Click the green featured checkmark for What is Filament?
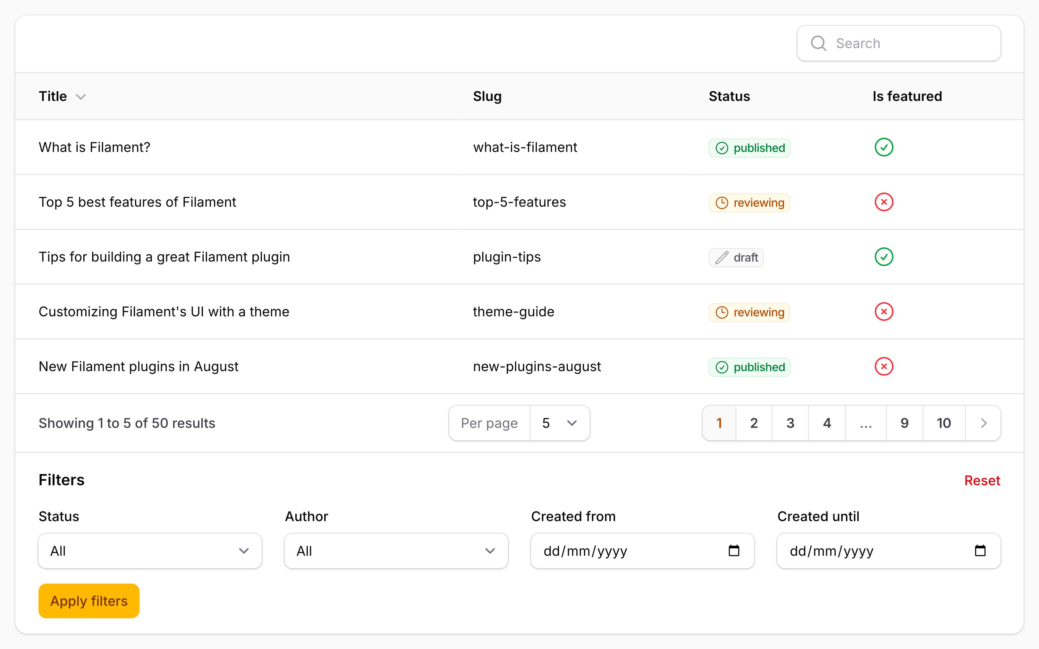 (883, 147)
